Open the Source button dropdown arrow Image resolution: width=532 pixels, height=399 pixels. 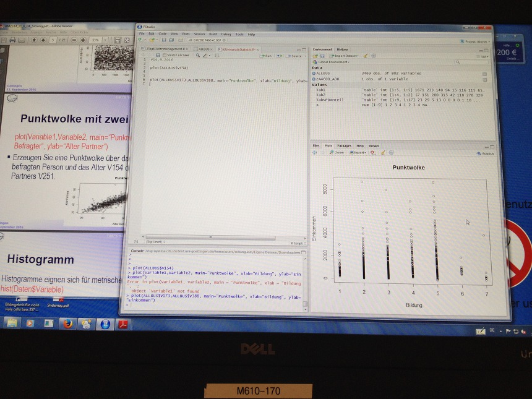[306, 56]
